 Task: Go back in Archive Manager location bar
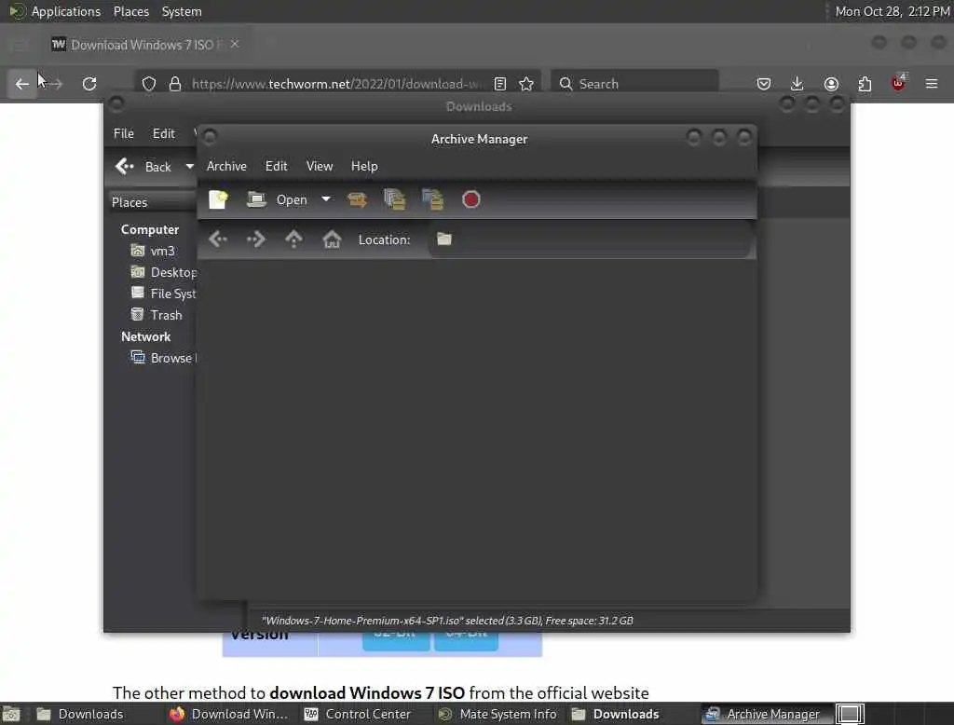[x=218, y=239]
